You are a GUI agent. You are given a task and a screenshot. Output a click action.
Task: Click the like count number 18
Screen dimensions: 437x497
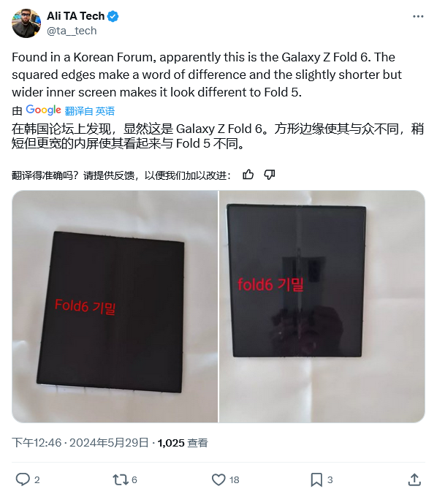pos(234,480)
